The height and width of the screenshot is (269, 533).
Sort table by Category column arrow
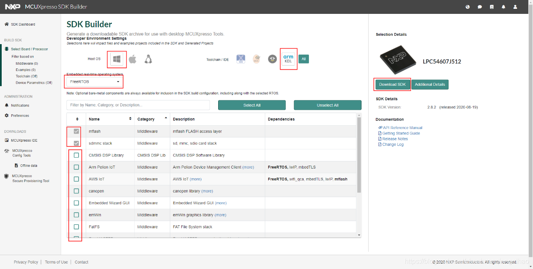166,118
